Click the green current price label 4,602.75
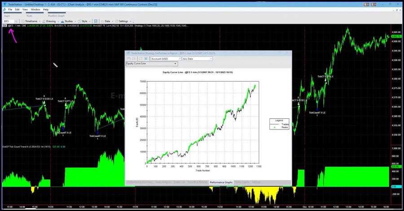Viewport: 404px width, 211px height. pyautogui.click(x=396, y=36)
